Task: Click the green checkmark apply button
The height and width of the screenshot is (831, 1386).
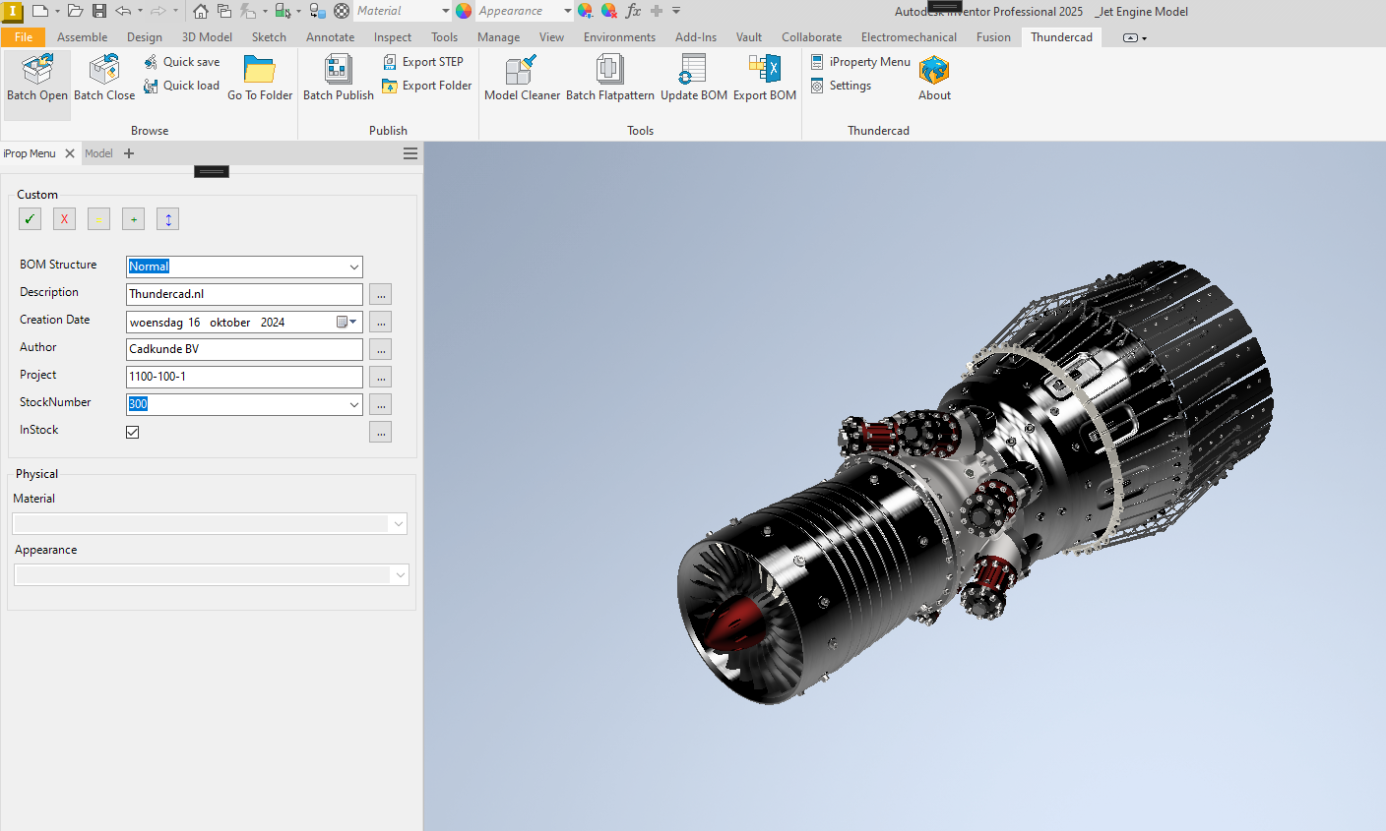Action: tap(30, 219)
